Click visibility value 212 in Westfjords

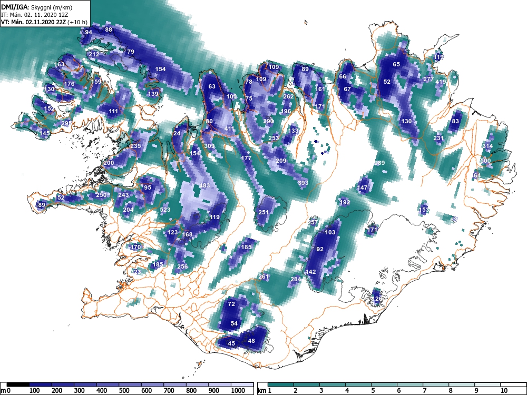click(94, 54)
